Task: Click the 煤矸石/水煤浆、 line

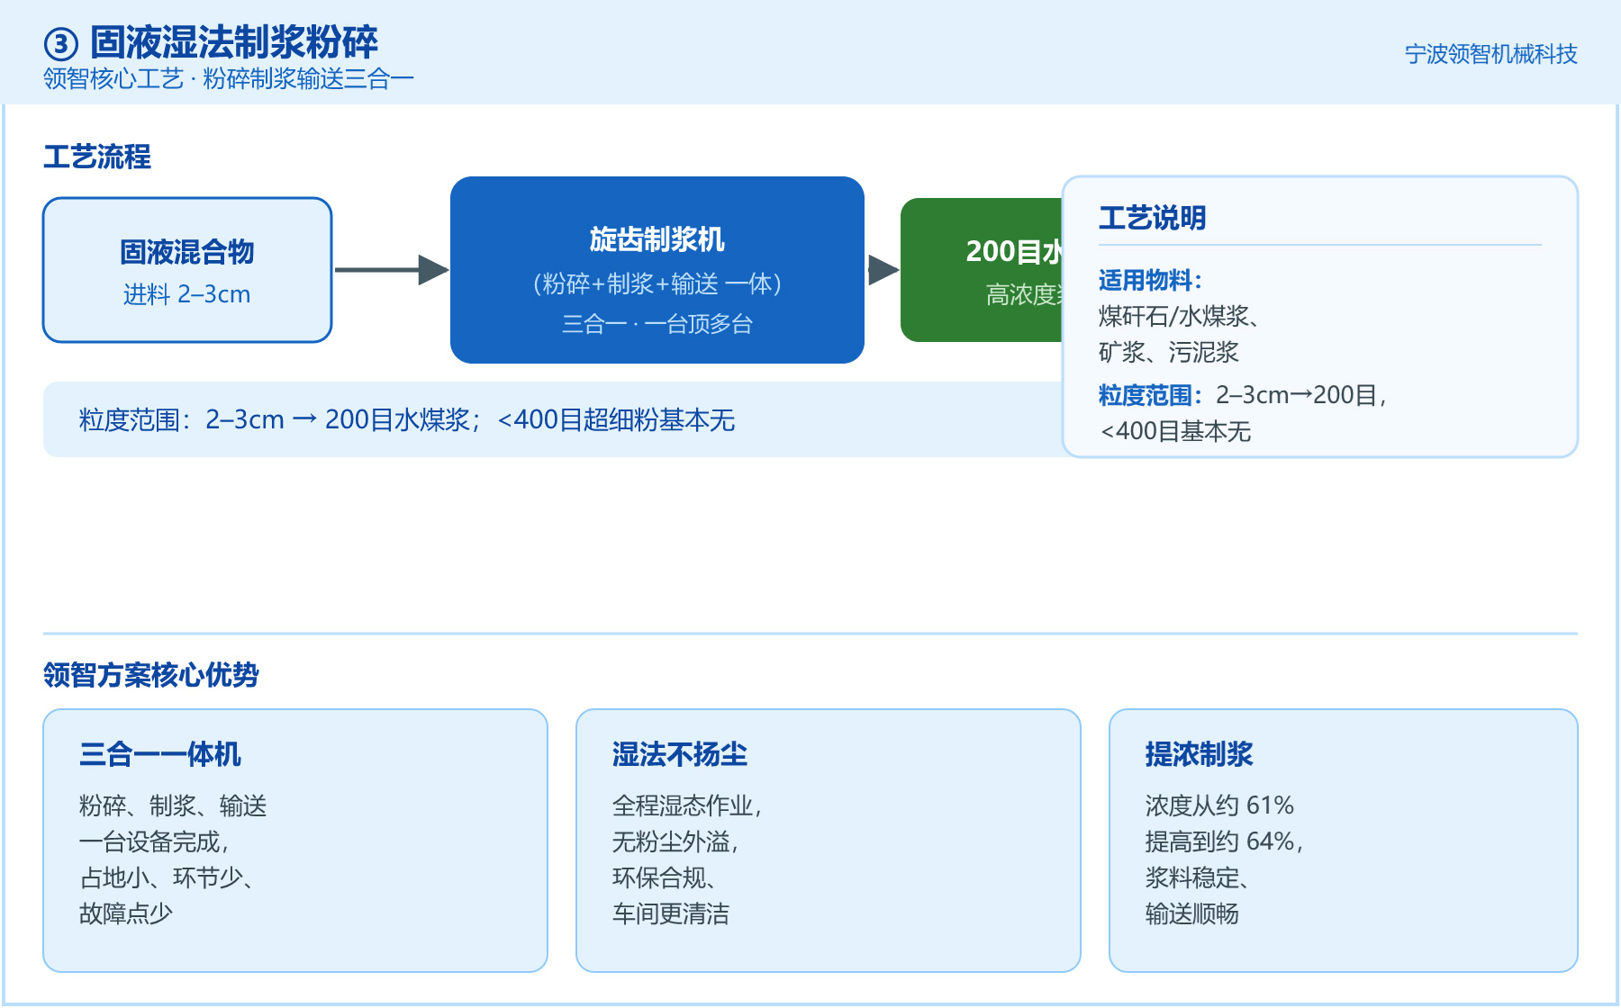Action: [1180, 316]
